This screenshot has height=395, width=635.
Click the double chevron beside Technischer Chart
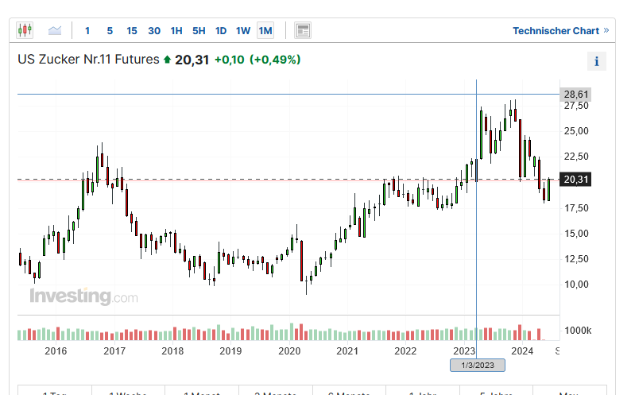[606, 31]
